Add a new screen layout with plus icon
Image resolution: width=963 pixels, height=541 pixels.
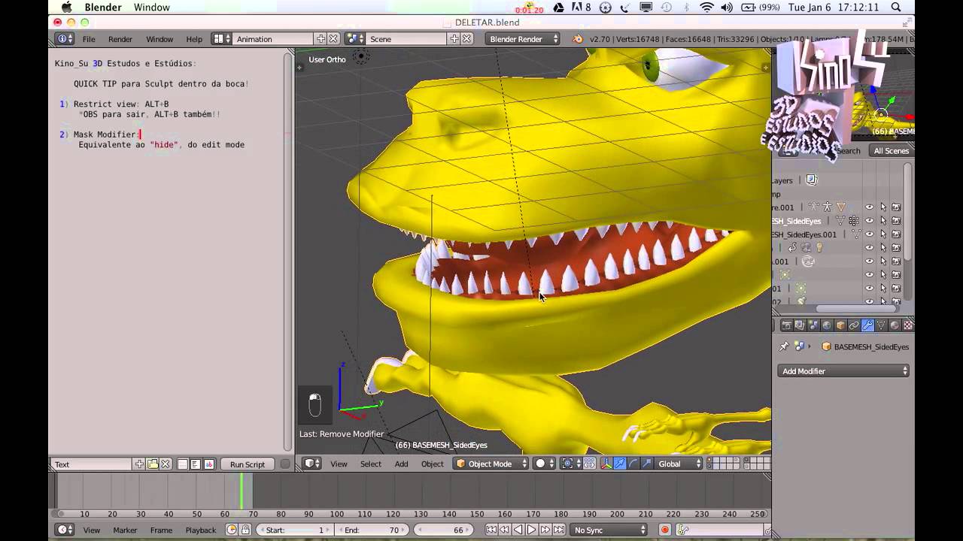320,39
